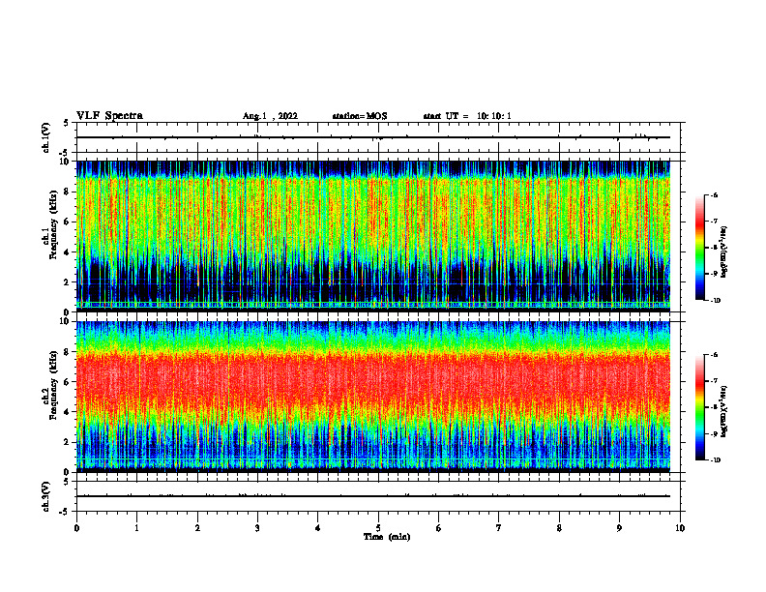
Task: Click the "7" tick on the time axis
Action: 499,528
